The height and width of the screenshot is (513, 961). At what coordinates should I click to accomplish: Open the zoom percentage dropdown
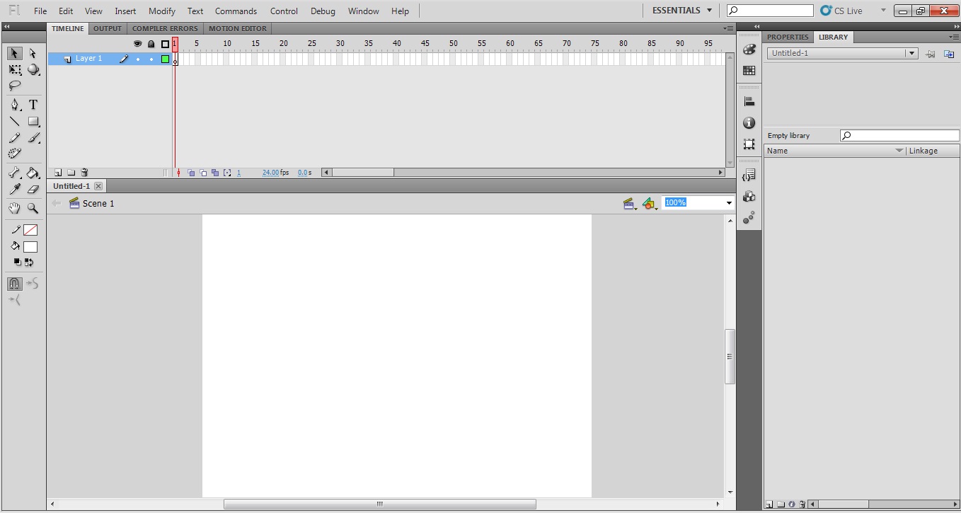728,202
